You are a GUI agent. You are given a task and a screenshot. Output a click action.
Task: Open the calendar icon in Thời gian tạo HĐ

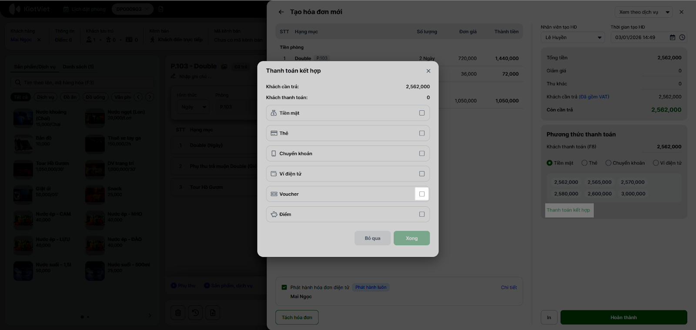(673, 37)
